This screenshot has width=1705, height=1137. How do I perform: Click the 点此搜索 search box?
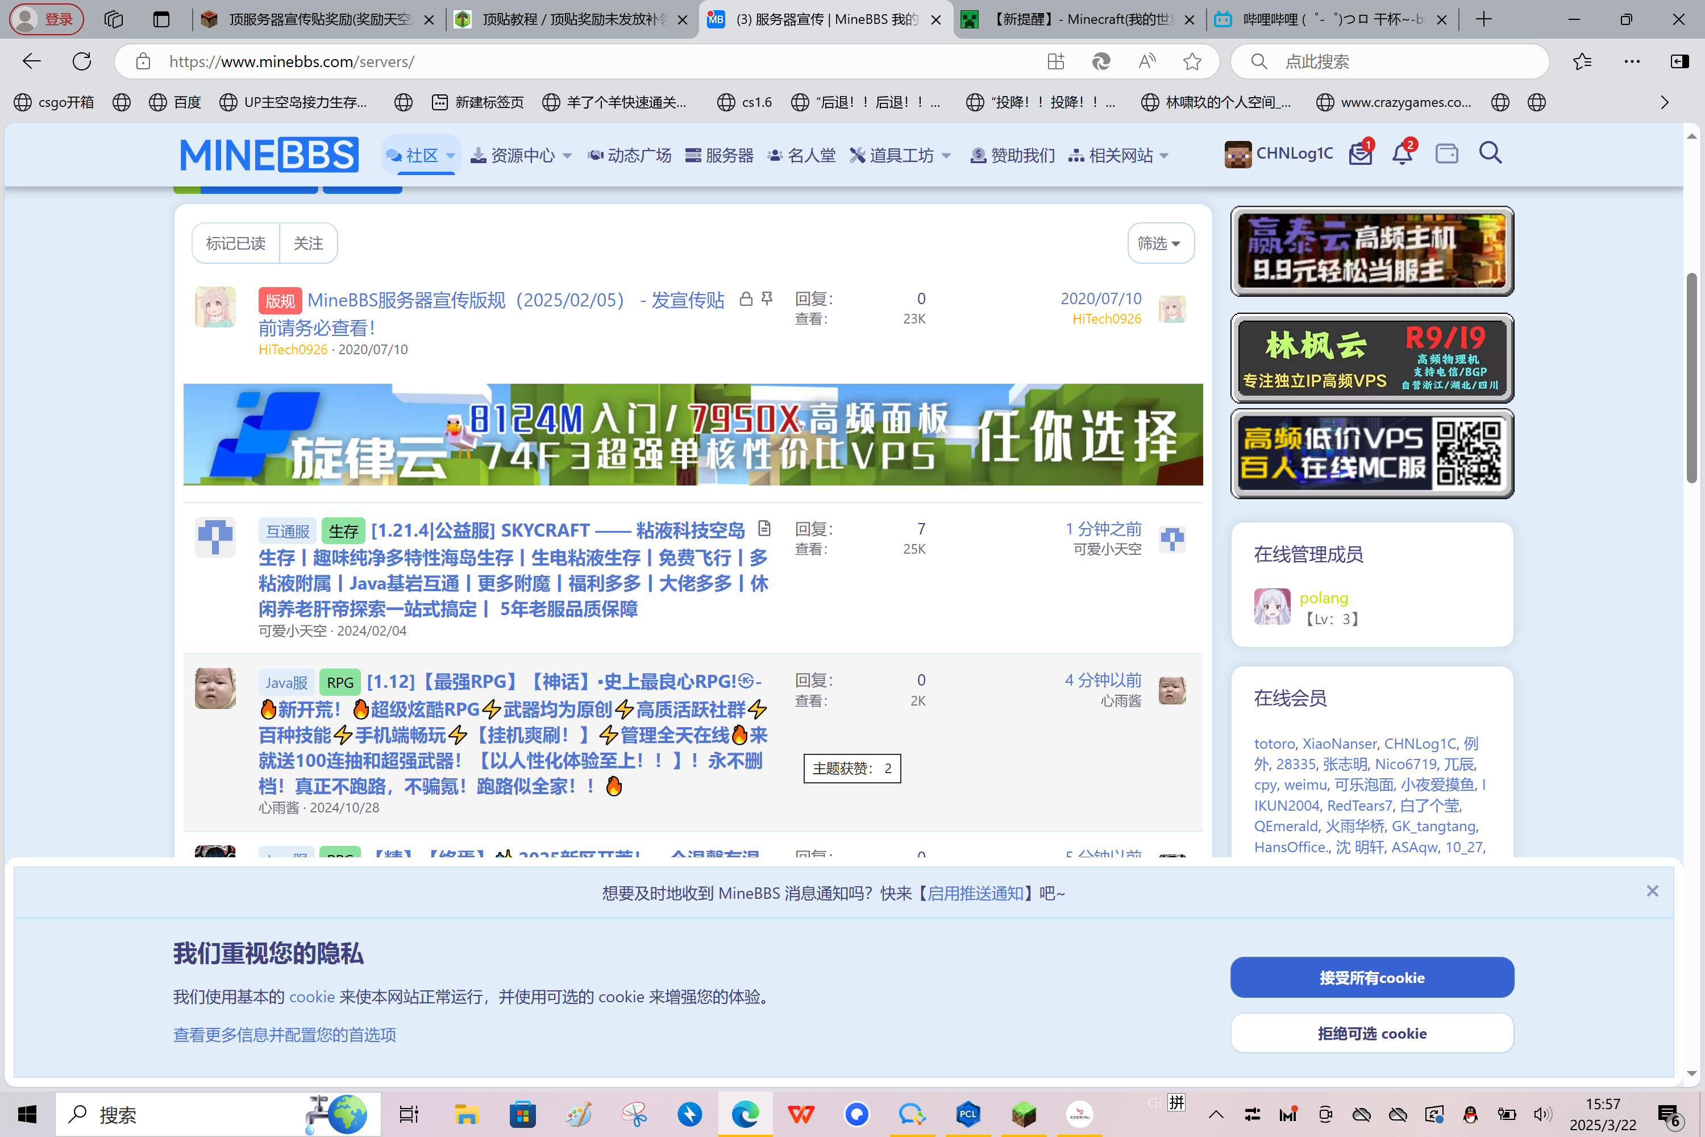1390,61
